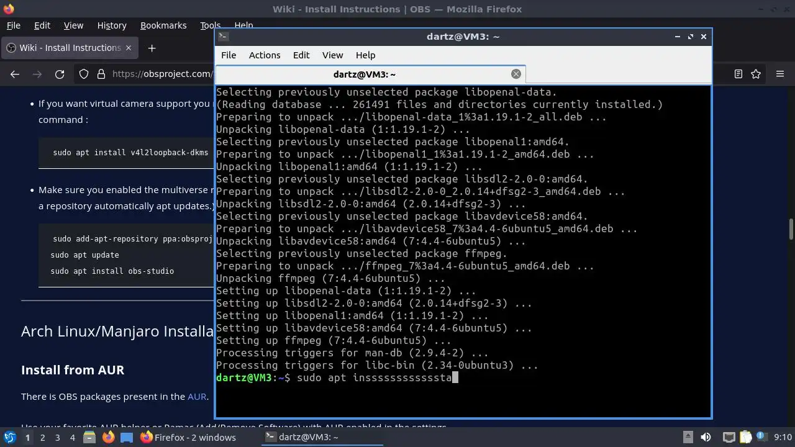The image size is (795, 447).
Task: Click the 'Setting up ffmpeg' terminal line
Action: pos(334,340)
